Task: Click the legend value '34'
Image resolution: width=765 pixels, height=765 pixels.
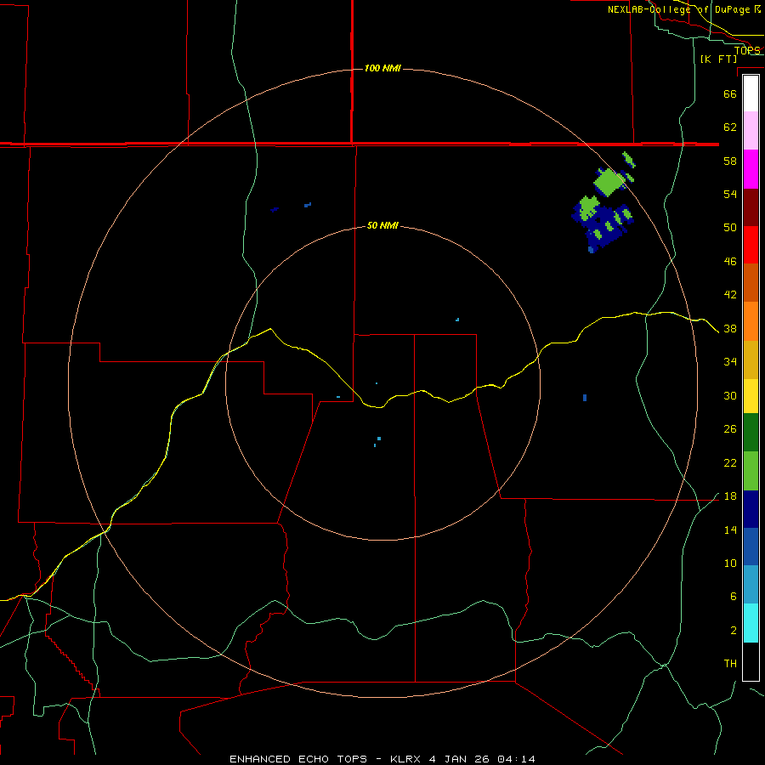Action: tap(730, 362)
